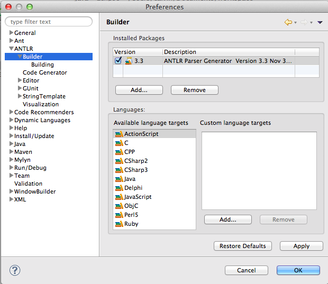Select the Builder tree item

(49, 57)
